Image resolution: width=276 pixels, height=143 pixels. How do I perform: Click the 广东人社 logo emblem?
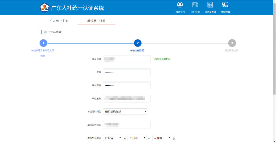(x=44, y=8)
